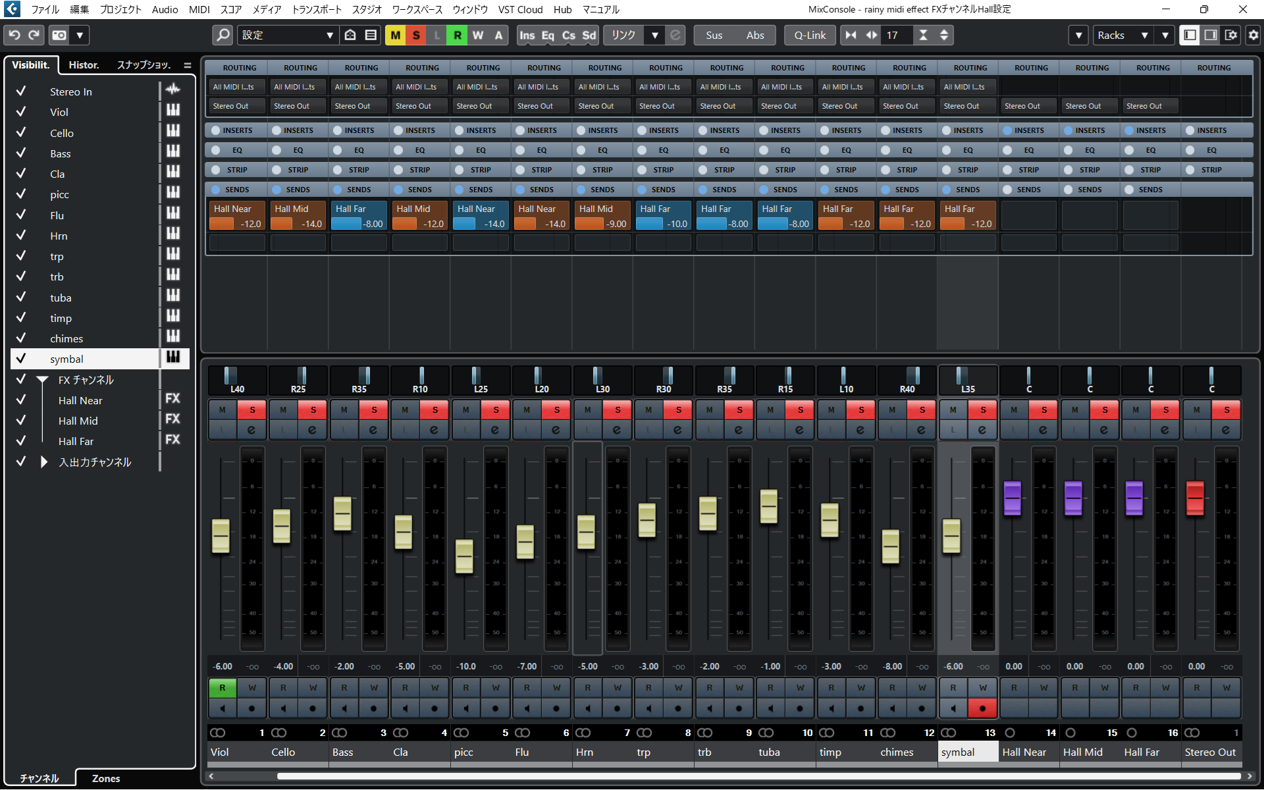1264x790 pixels.
Task: Toggle visibility checkmark for Bass
Action: [x=21, y=153]
